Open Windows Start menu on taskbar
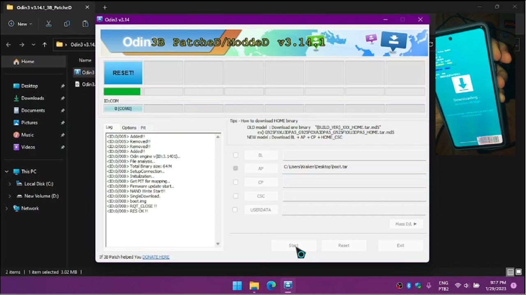The image size is (526, 295). coord(237,286)
